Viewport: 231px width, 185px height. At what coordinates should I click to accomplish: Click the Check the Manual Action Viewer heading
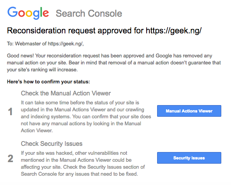click(x=66, y=93)
